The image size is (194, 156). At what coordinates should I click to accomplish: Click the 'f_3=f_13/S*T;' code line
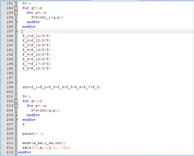pos(36,45)
